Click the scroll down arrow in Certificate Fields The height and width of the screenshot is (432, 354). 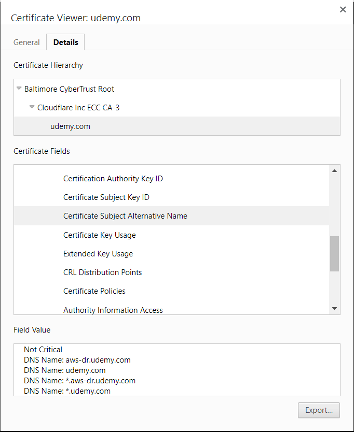click(334, 309)
